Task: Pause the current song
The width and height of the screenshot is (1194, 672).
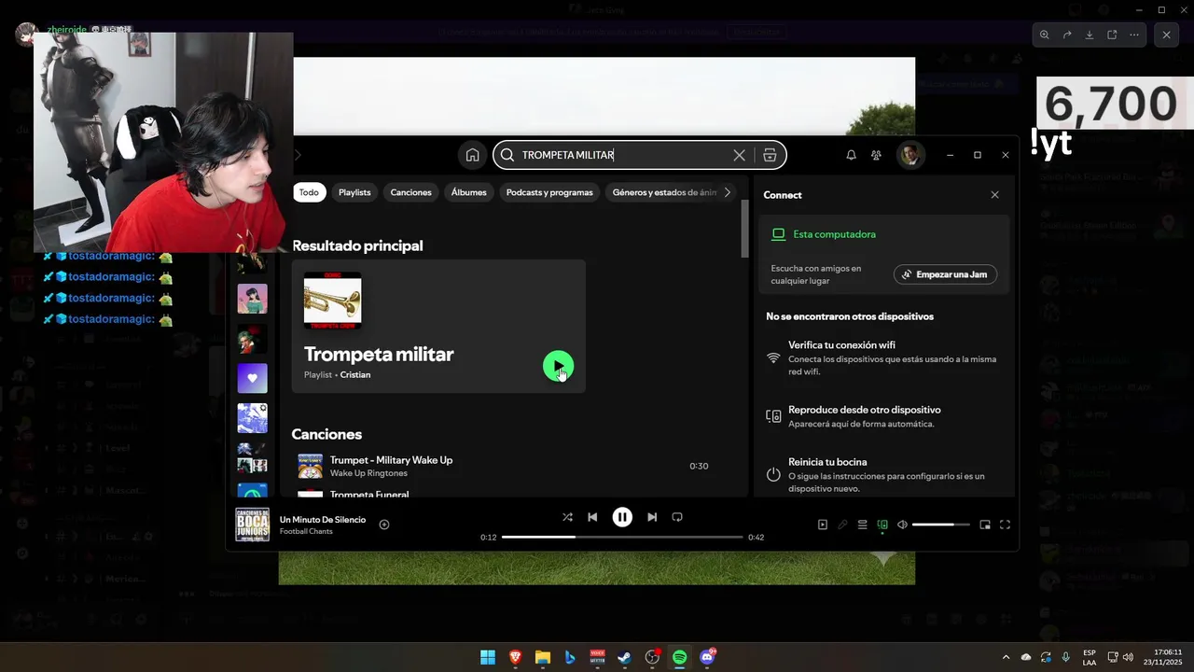Action: coord(622,517)
